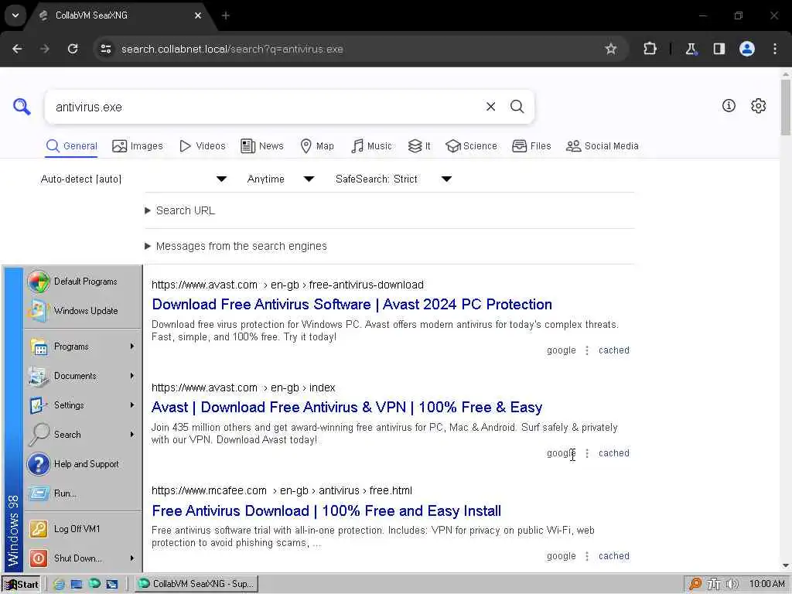
Task: Expand Programs submenu in Start menu
Action: (83, 346)
